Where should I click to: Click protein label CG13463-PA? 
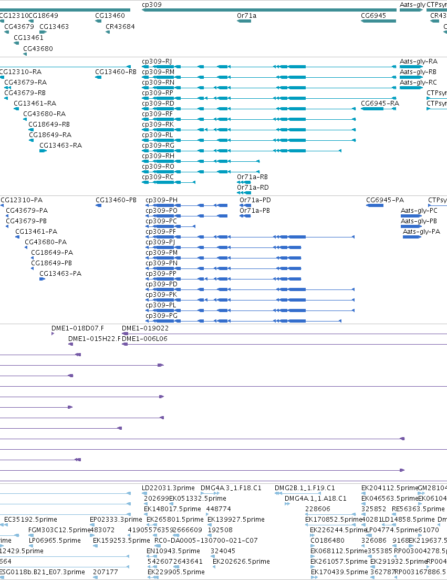(x=60, y=274)
